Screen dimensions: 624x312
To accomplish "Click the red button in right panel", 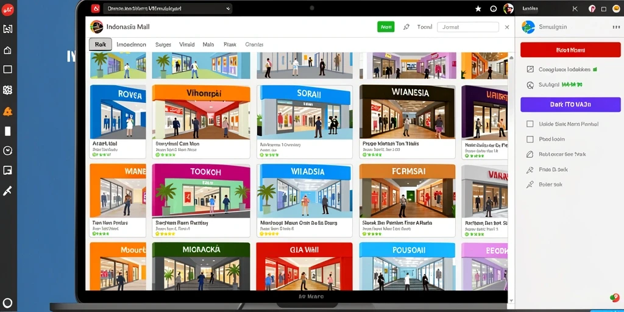I will pos(570,51).
